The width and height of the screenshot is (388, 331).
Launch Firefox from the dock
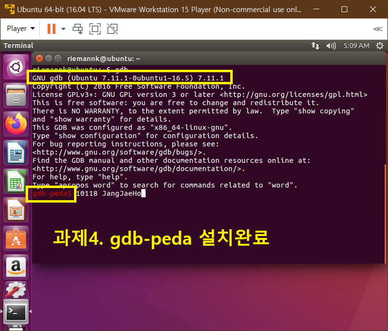coord(16,124)
